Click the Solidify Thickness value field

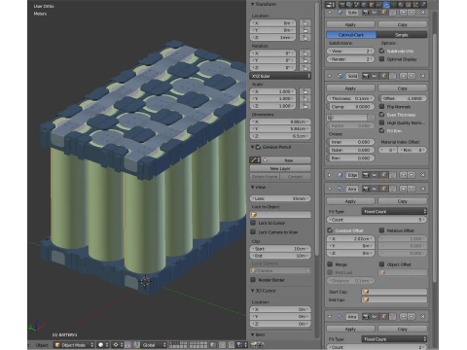tap(350, 98)
